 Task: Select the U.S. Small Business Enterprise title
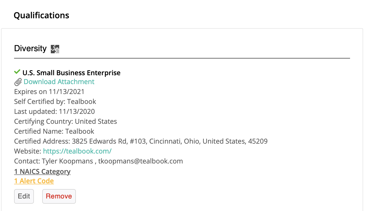(x=71, y=73)
